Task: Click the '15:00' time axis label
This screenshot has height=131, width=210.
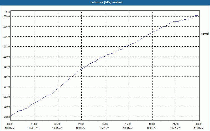Action: tap(129, 124)
